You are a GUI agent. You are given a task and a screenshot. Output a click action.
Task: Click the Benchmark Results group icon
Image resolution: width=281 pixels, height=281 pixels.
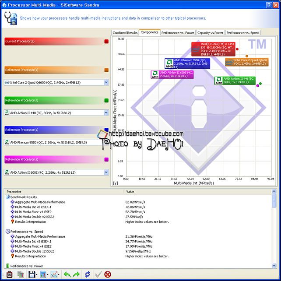tap(8, 197)
